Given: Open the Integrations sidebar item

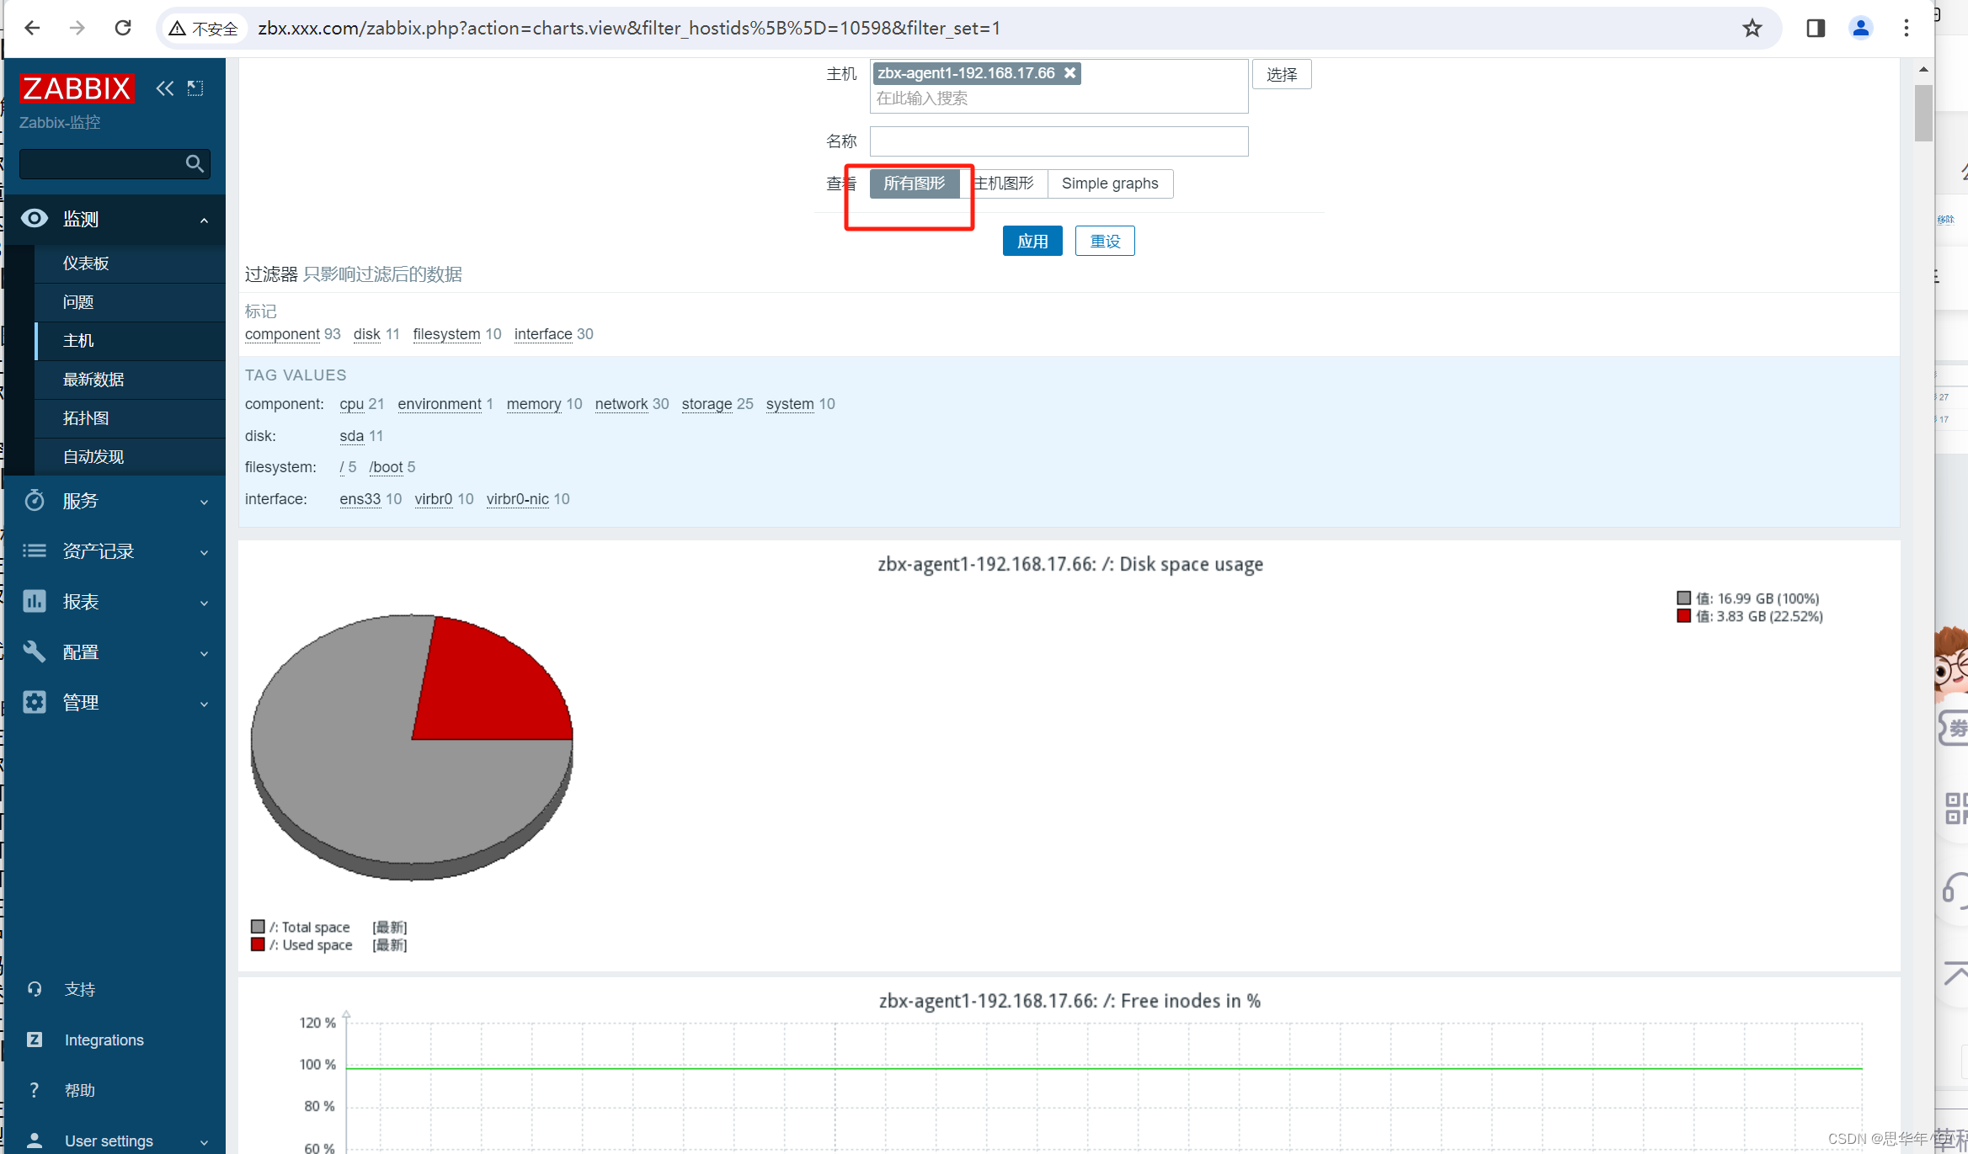Looking at the screenshot, I should tap(104, 1040).
